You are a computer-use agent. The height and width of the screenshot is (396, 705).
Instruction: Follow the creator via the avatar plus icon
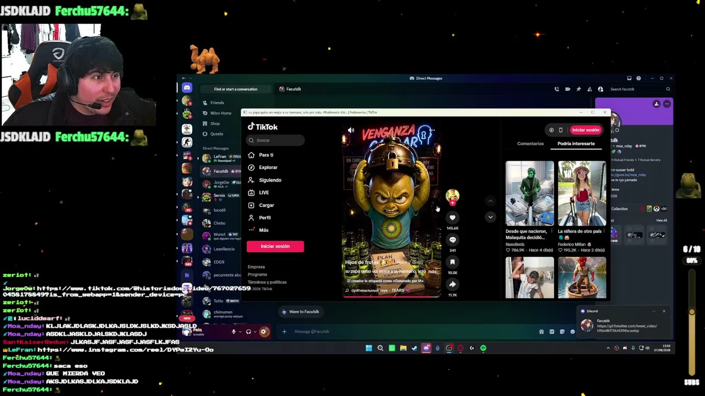click(x=453, y=203)
